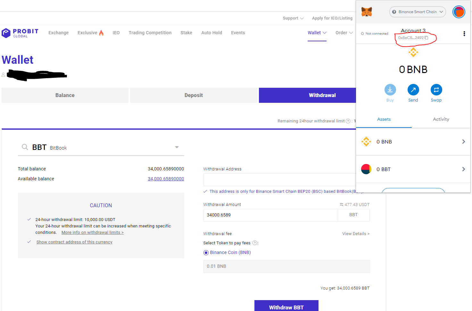Screen dimensions: 472x311
Task: Click the help icon in network selector
Action: click(x=394, y=12)
